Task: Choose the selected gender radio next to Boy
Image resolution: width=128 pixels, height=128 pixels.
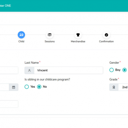Action: click(124, 70)
